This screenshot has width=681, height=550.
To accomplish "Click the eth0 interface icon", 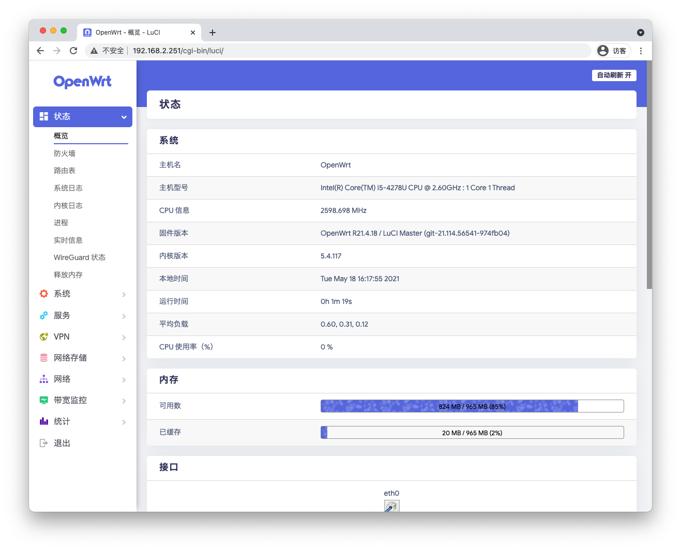I will 391,506.
